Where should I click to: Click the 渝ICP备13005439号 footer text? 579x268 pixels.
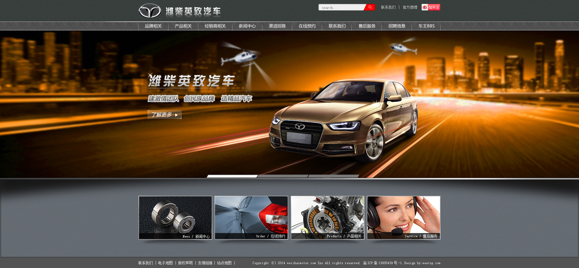coord(382,263)
